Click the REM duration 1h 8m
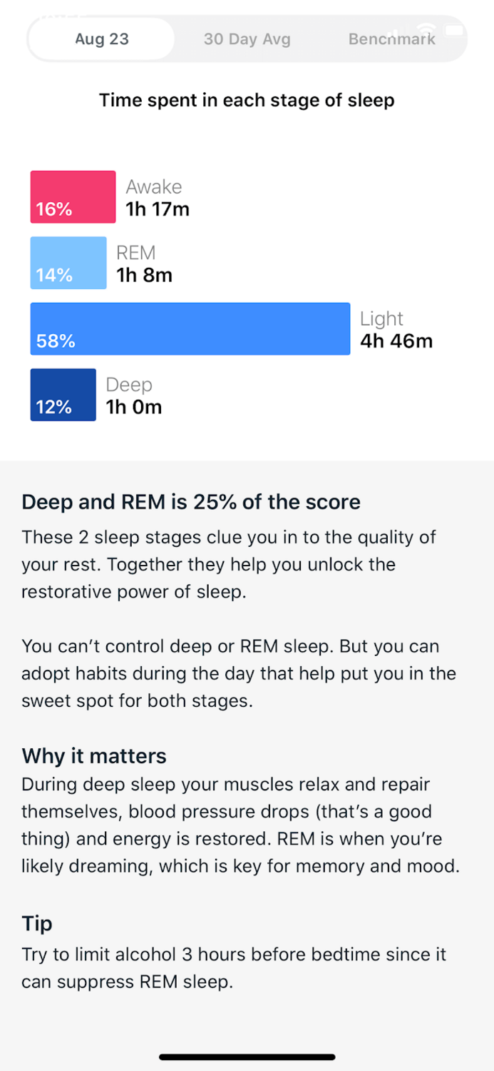494x1071 pixels. (145, 275)
